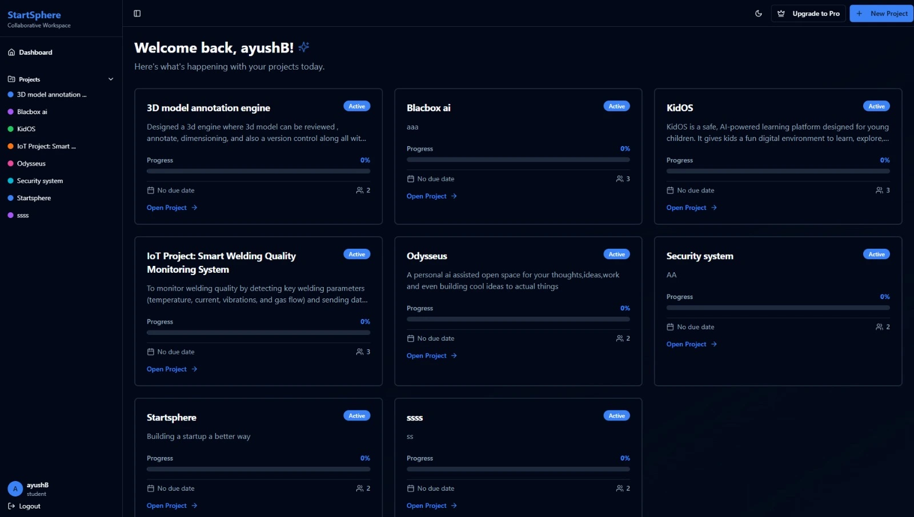Click the orange dot beside IoT Project
The width and height of the screenshot is (914, 517).
tap(10, 147)
